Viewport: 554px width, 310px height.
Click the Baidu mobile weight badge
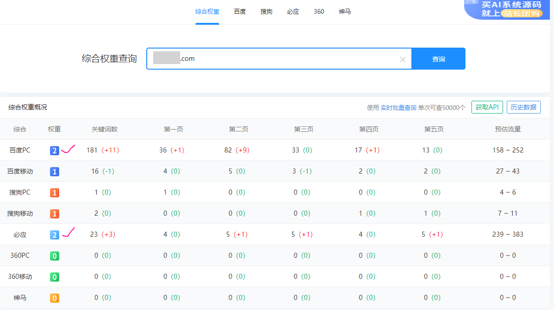click(x=55, y=172)
